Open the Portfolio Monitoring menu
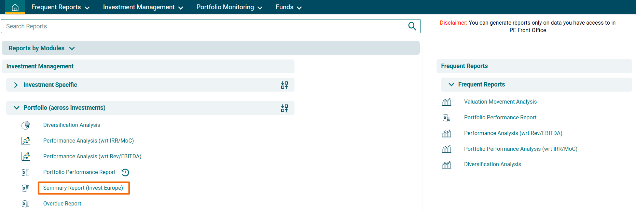The width and height of the screenshot is (636, 213). [229, 7]
